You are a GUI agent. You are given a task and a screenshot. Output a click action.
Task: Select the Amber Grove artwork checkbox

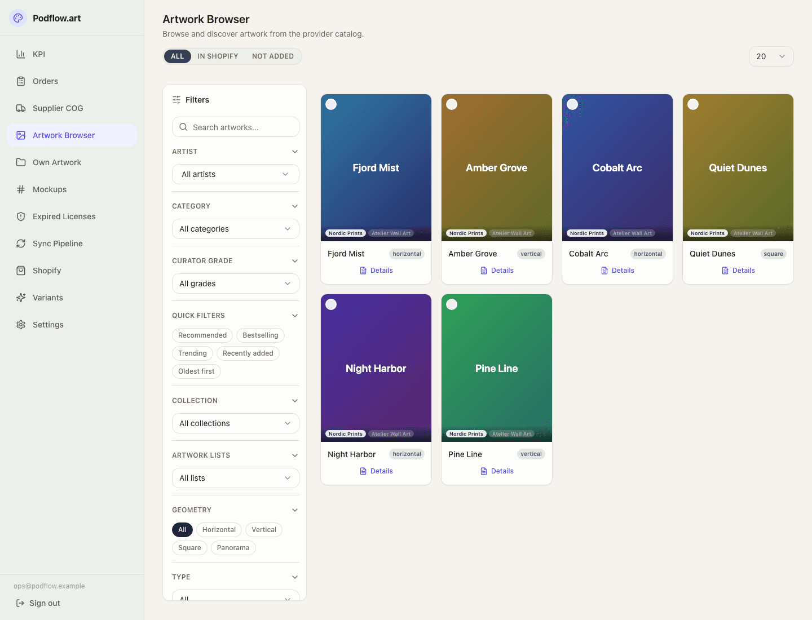[x=452, y=104]
